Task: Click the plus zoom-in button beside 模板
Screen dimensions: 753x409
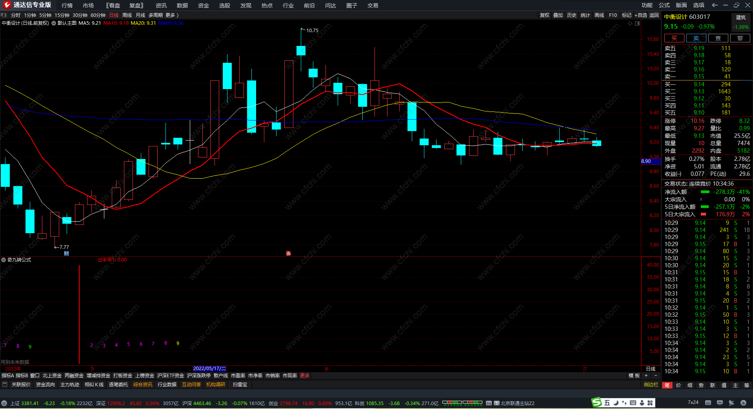Action: click(646, 376)
